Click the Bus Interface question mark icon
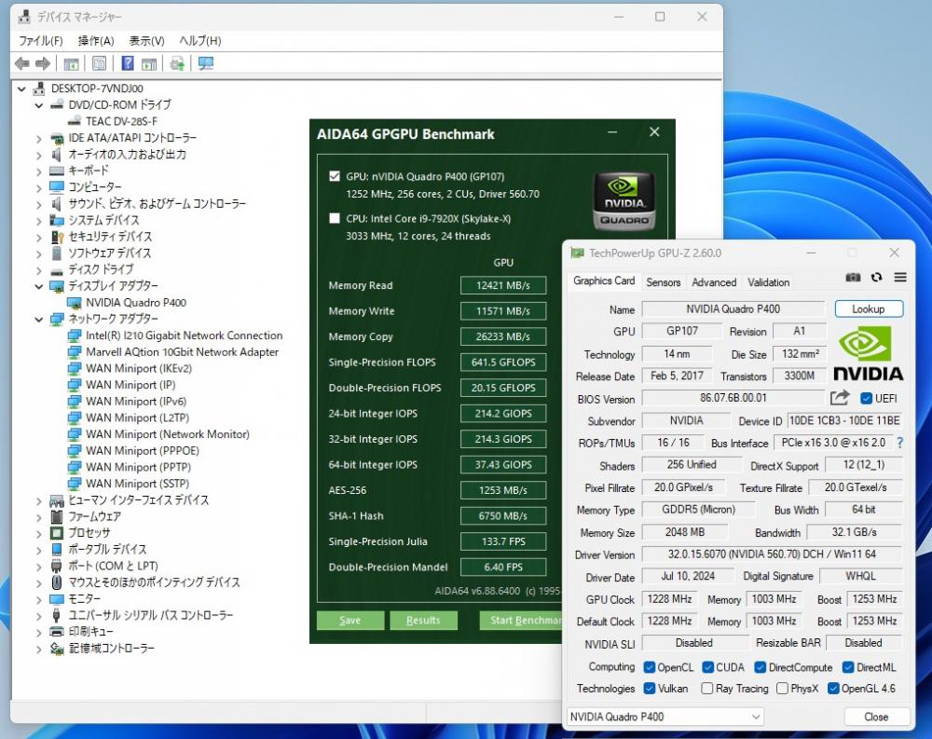Screen dimensions: 932x739 900,443
